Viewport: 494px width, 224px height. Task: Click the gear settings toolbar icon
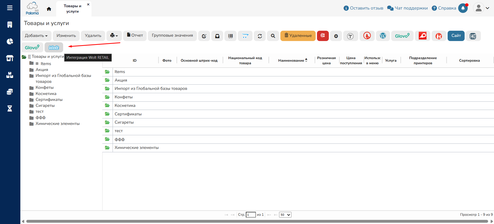coord(336,36)
